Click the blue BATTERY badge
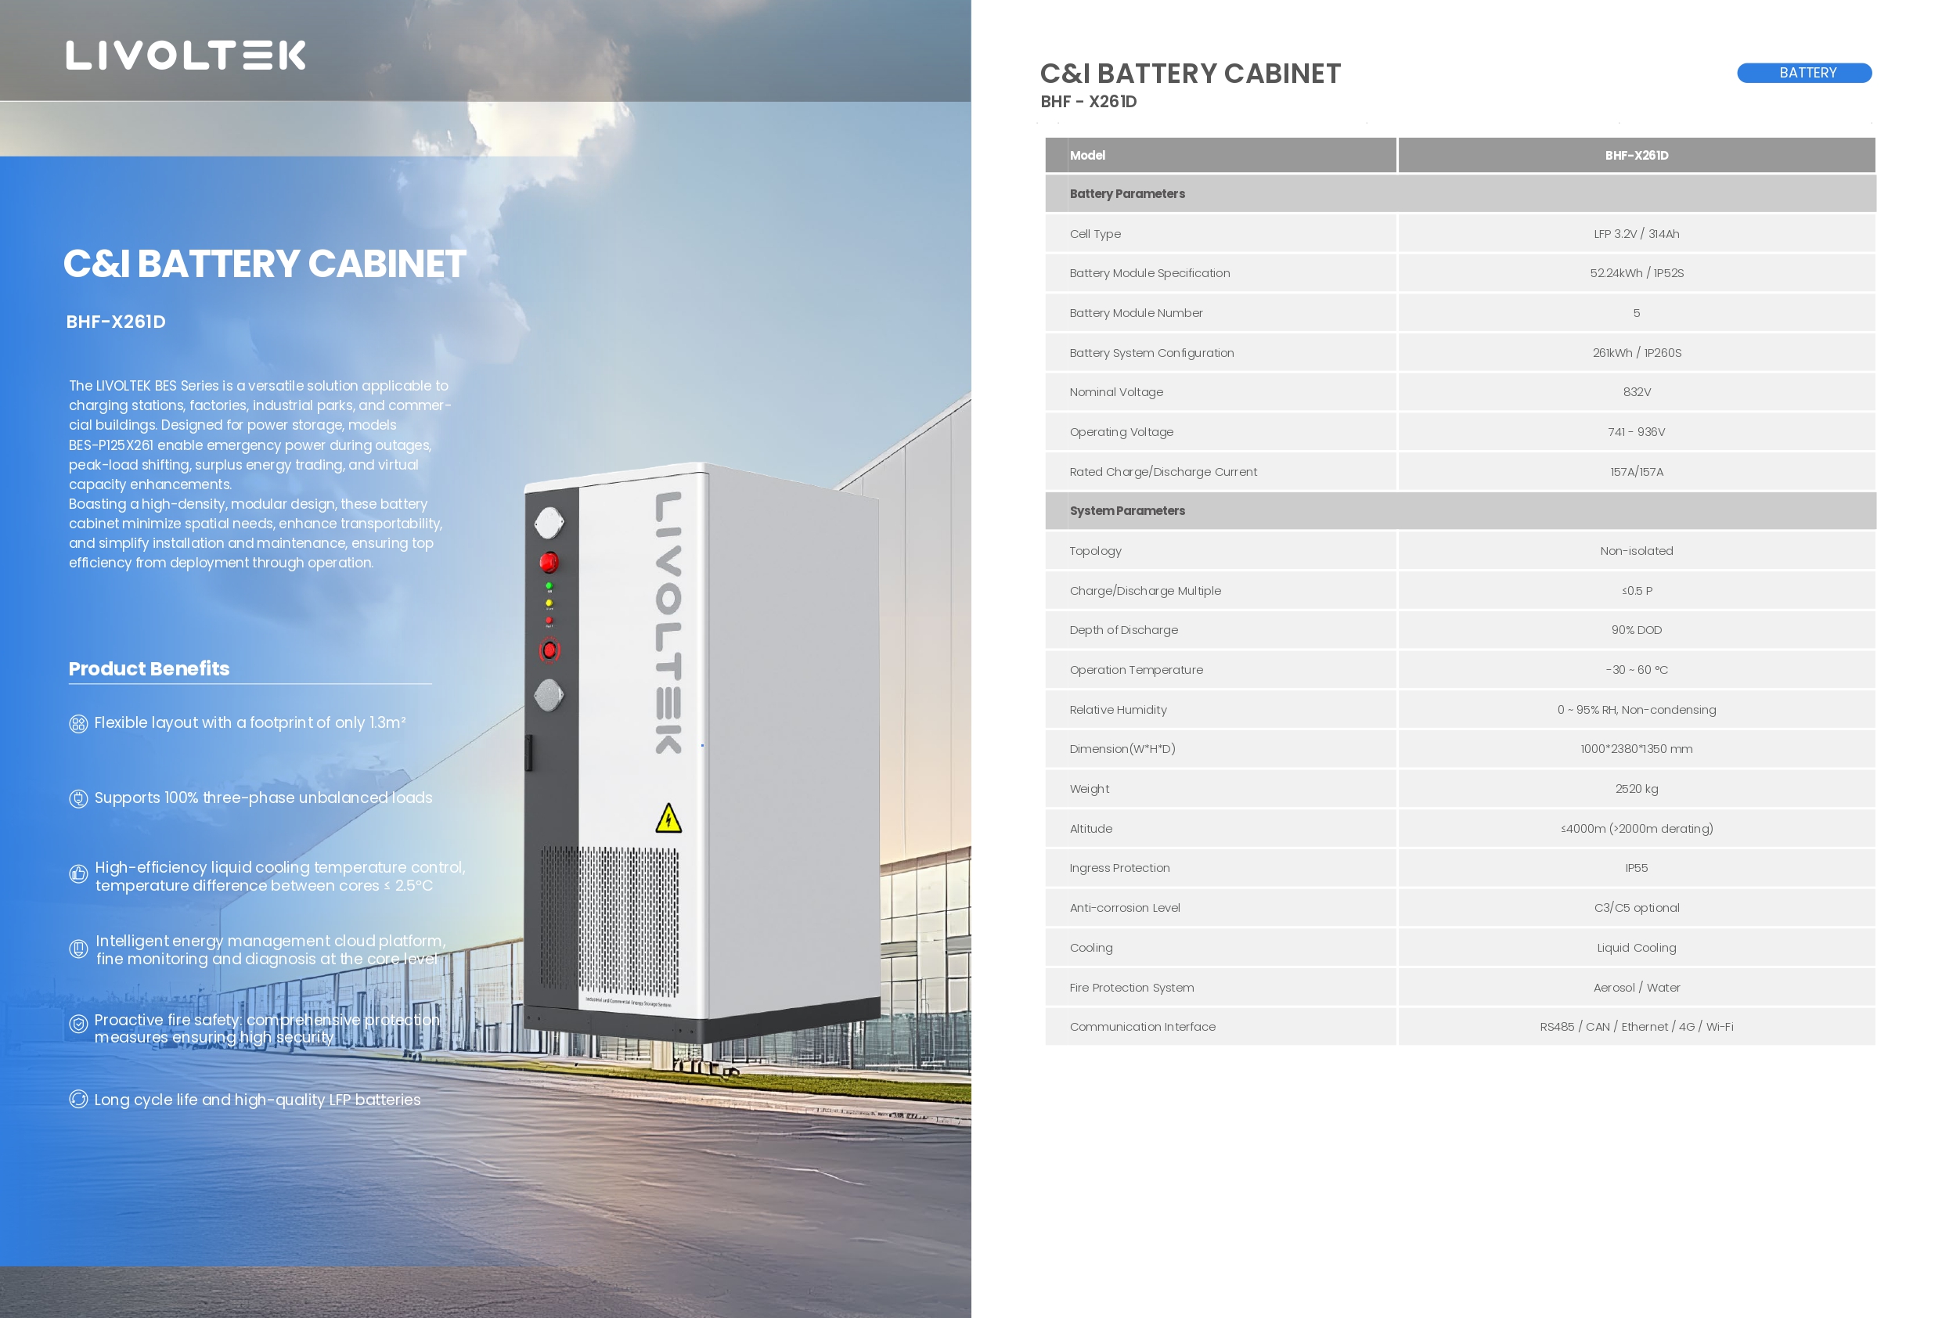This screenshot has width=1942, height=1318. click(1804, 73)
